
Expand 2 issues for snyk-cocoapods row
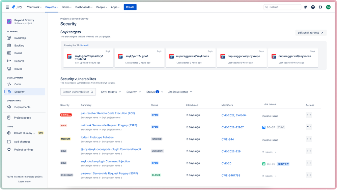point(269,152)
